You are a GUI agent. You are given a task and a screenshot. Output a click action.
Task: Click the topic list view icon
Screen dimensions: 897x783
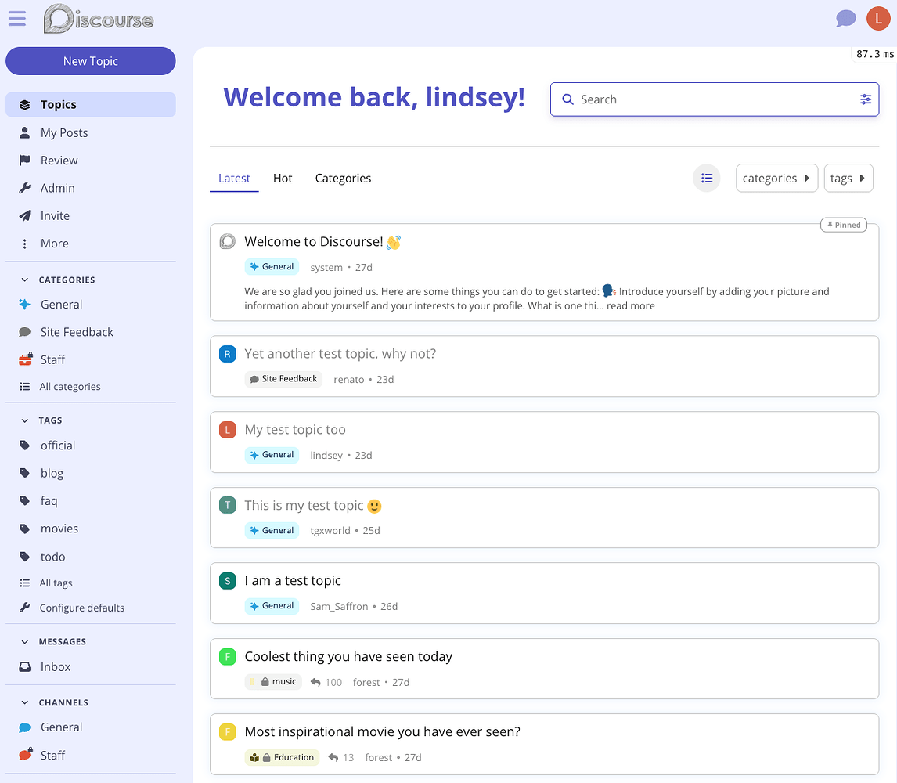point(706,179)
